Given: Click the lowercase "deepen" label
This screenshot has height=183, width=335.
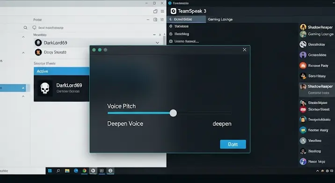Looking at the screenshot, I should pos(222,124).
